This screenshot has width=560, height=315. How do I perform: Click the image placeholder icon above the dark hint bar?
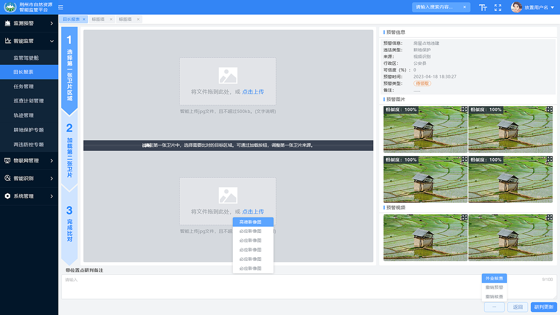[x=228, y=75]
